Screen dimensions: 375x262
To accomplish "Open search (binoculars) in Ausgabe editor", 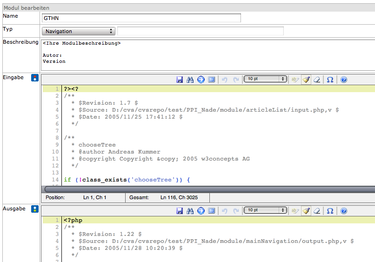I will 190,211.
